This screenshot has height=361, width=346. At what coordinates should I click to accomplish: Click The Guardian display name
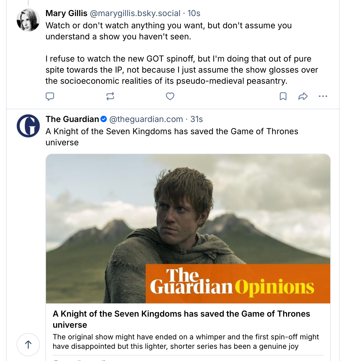(x=72, y=119)
